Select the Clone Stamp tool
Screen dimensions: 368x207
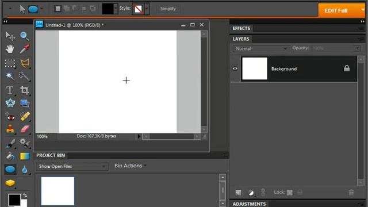(x=10, y=129)
